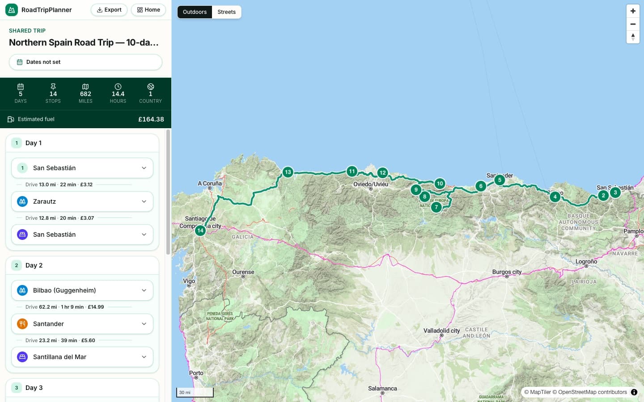Click San Sebastián bed lodging icon
This screenshot has width=644, height=402.
pyautogui.click(x=22, y=234)
